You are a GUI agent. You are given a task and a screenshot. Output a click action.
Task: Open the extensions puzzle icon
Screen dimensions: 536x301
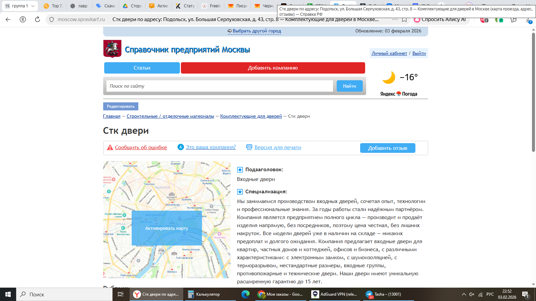click(x=514, y=20)
